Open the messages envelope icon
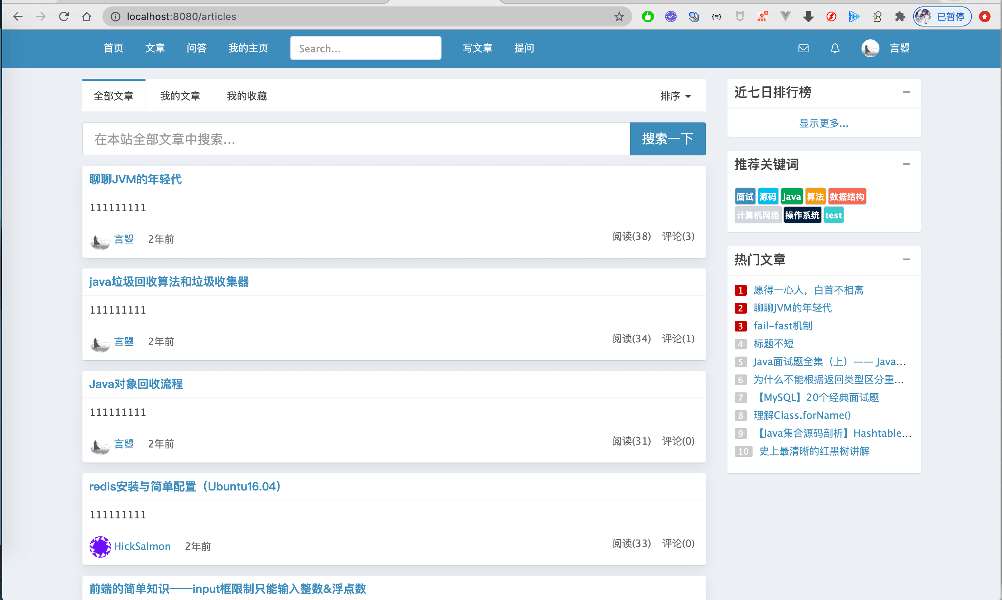Screen dimensions: 1002x600 (x=803, y=48)
